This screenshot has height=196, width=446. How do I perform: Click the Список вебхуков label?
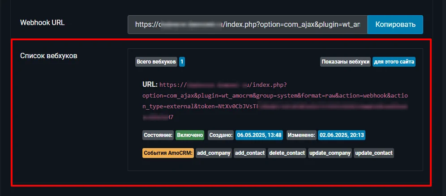pos(49,55)
